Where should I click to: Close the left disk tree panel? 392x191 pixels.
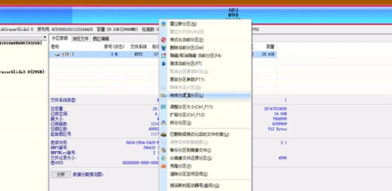click(x=45, y=37)
